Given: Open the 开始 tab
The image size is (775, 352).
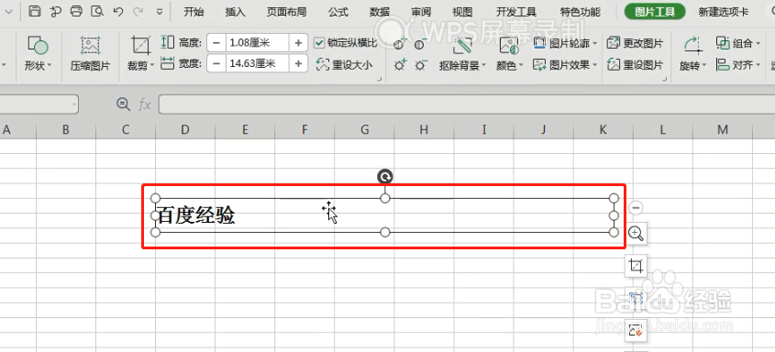Looking at the screenshot, I should (194, 12).
